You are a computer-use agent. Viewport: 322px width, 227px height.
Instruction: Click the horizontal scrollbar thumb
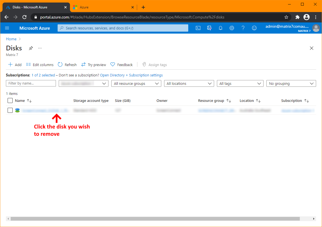(x=155, y=219)
